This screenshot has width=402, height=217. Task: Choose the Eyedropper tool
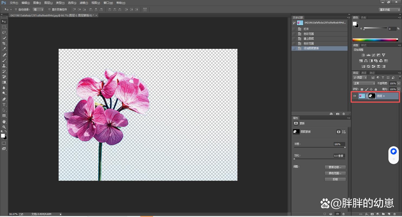(4, 49)
